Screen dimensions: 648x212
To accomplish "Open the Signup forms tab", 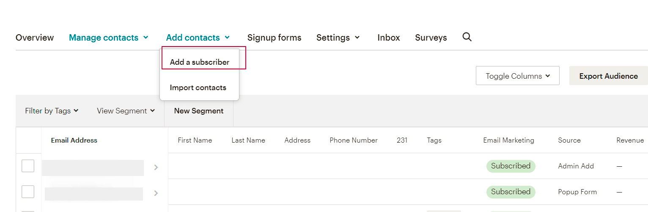I will pos(274,38).
